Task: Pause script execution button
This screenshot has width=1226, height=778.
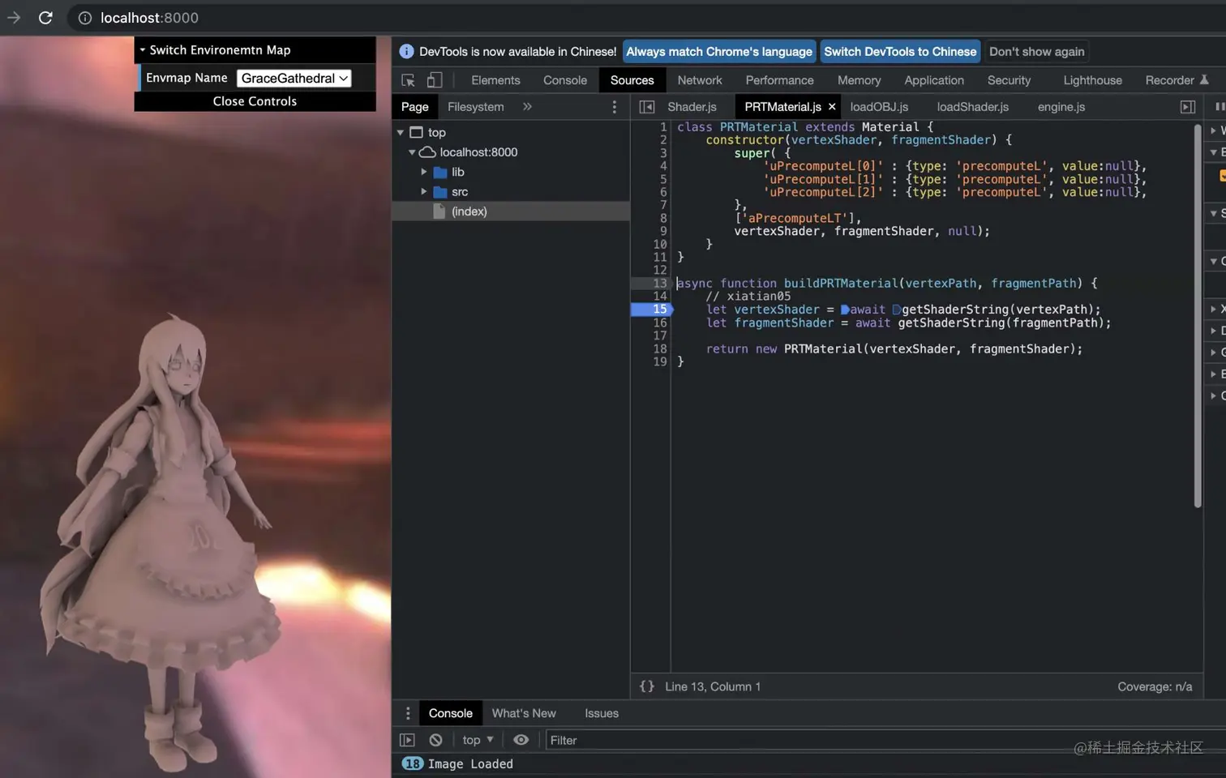Action: (1220, 107)
